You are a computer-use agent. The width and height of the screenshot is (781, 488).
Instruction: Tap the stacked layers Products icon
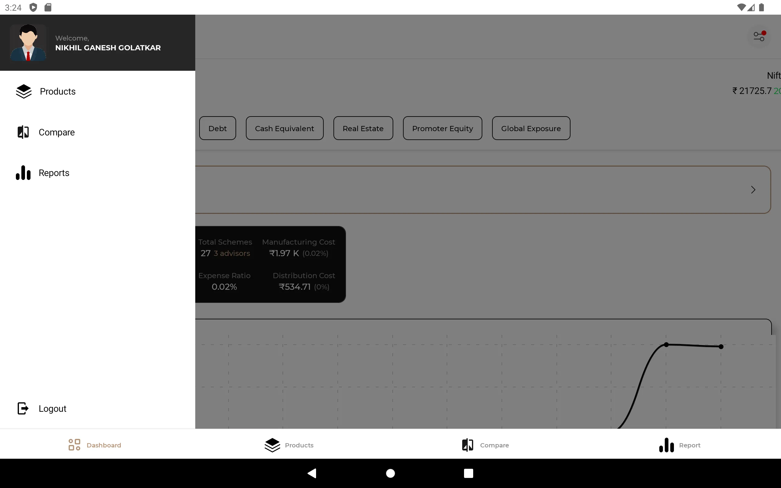[x=23, y=91]
